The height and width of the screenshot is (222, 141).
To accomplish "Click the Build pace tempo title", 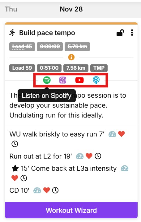I will (47, 33).
